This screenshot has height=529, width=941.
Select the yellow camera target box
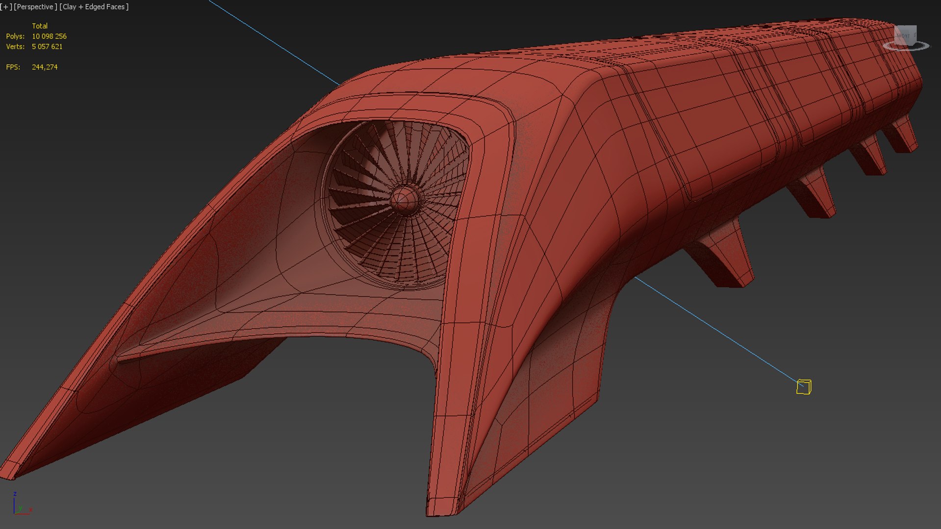pyautogui.click(x=804, y=387)
